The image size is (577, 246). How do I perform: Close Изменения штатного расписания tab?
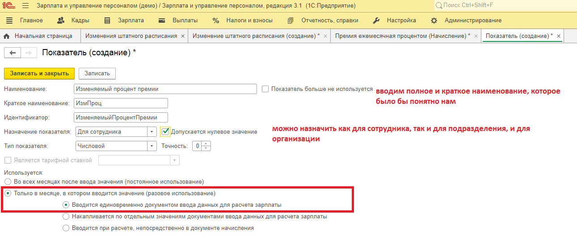tap(183, 36)
